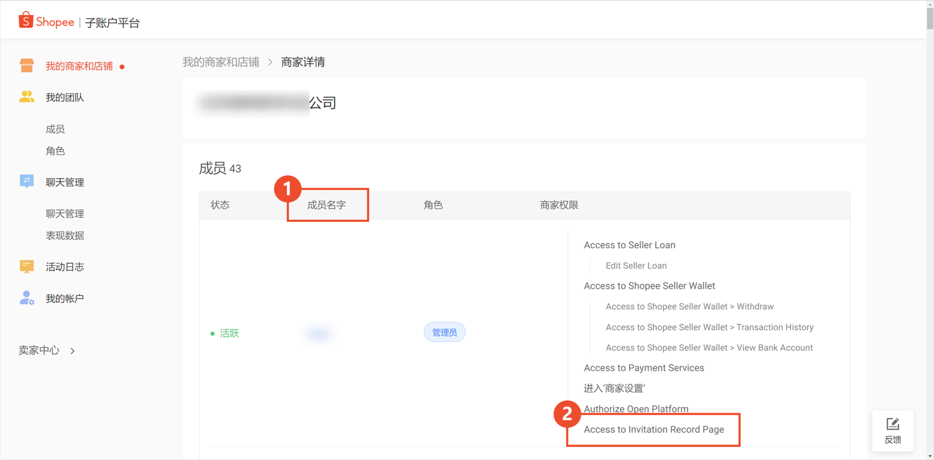
Task: Select the 我的帐户 user settings icon
Action: pyautogui.click(x=27, y=298)
